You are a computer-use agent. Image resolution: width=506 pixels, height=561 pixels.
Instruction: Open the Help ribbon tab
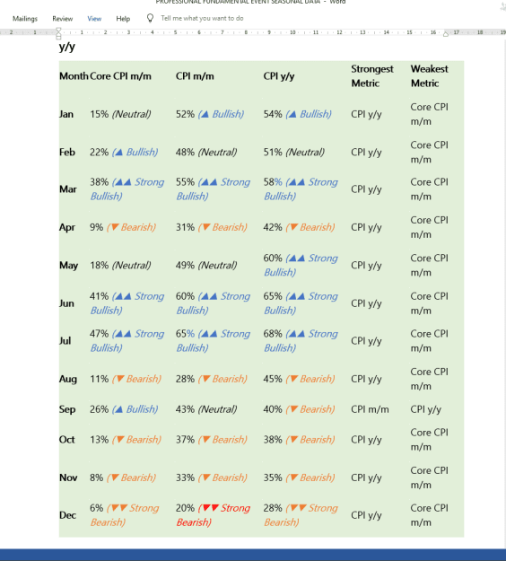click(x=123, y=19)
